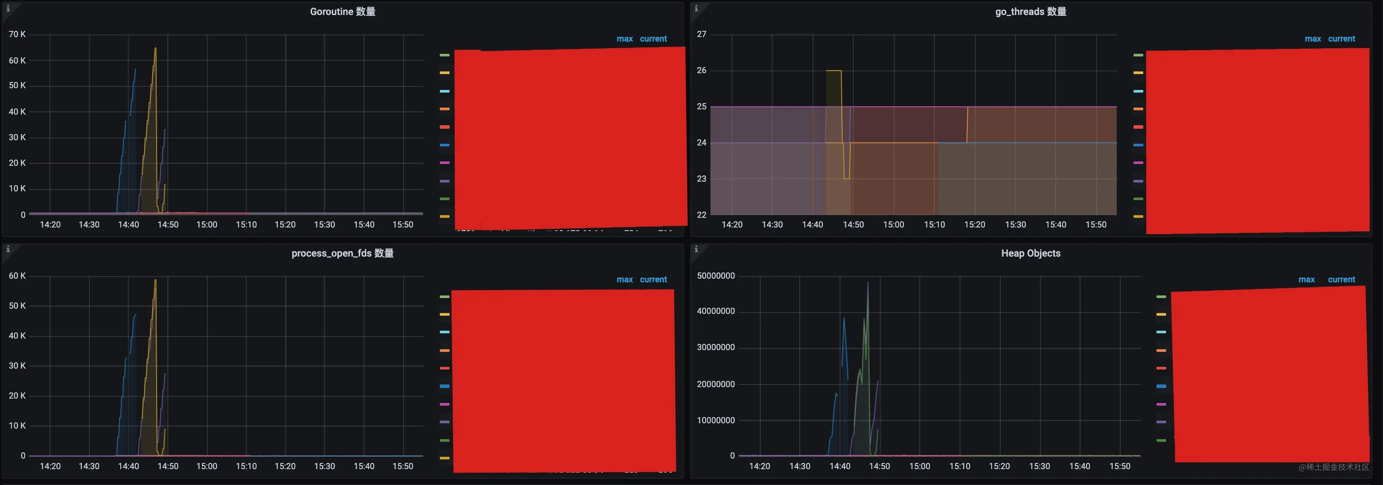Toggle blue series swatch in go_threads legend
Image resolution: width=1383 pixels, height=485 pixels.
click(1138, 145)
